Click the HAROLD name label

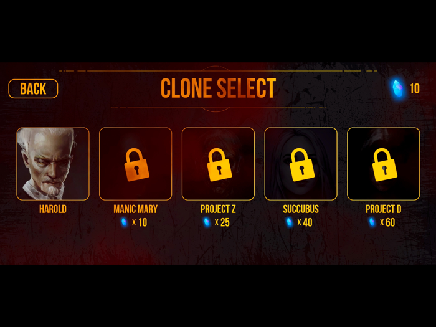[x=53, y=209]
